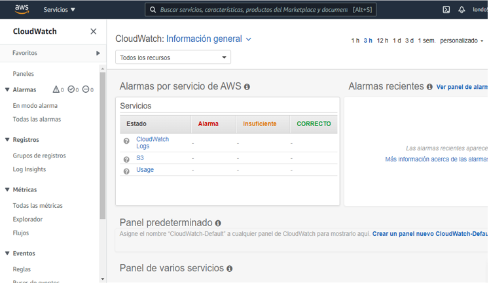489x283 pixels.
Task: Open Paneles in the sidebar
Action: (24, 74)
